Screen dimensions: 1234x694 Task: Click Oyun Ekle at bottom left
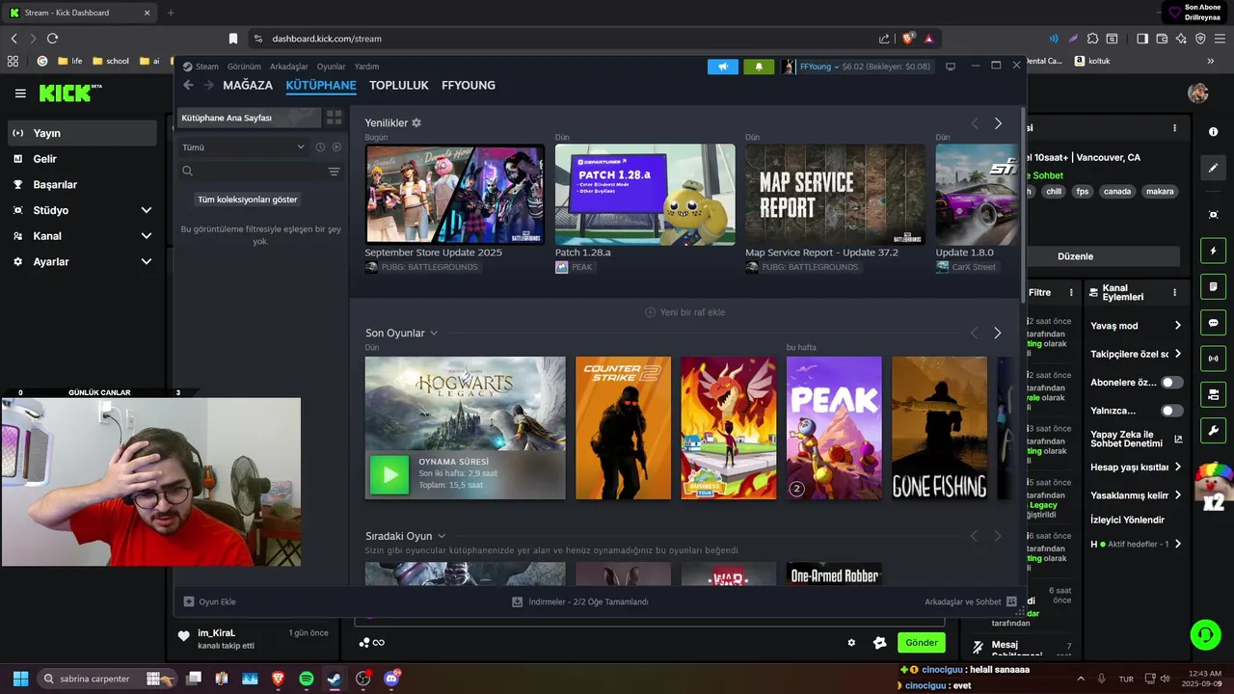click(210, 601)
